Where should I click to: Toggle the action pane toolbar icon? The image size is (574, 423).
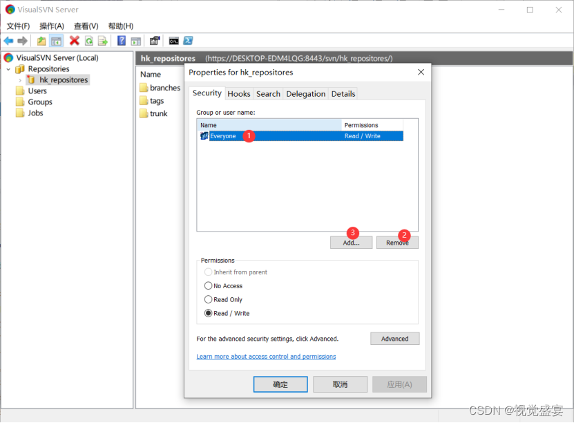(136, 41)
